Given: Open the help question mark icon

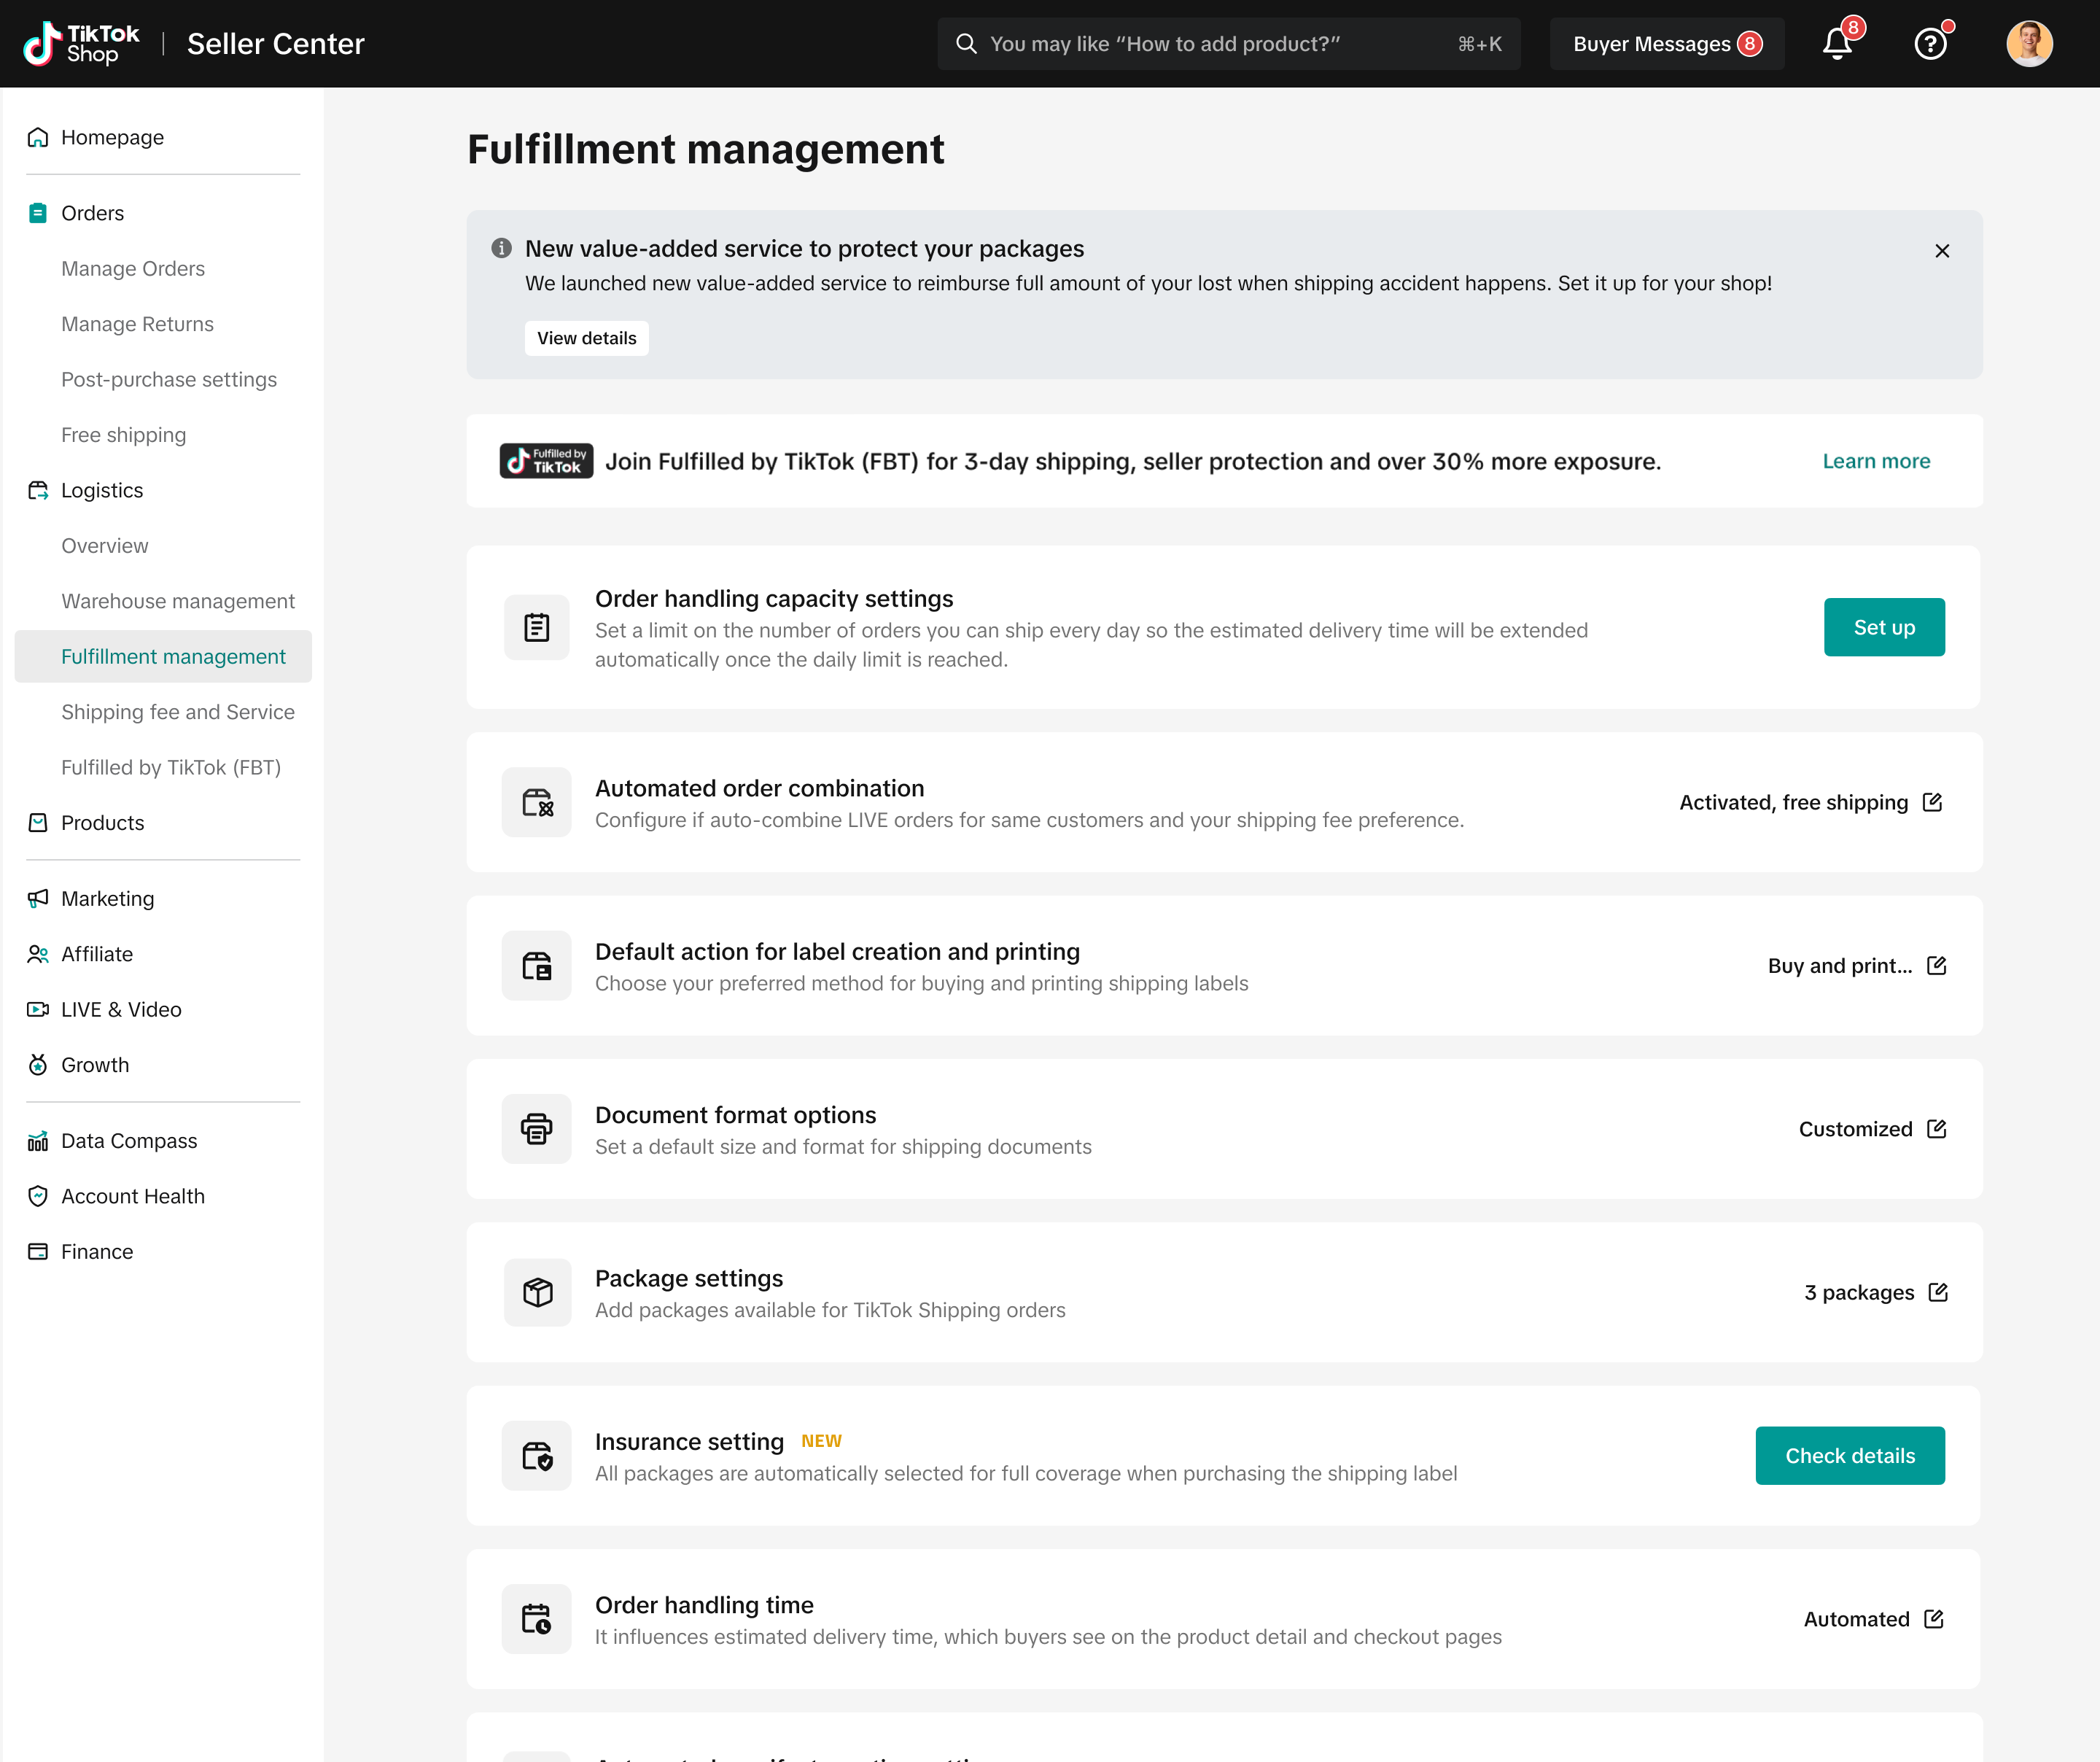Looking at the screenshot, I should pos(1930,44).
